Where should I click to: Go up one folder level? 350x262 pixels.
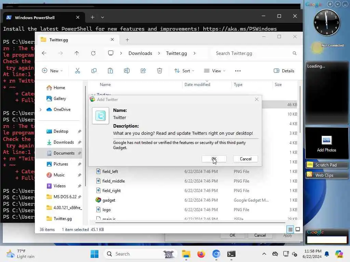click(77, 53)
